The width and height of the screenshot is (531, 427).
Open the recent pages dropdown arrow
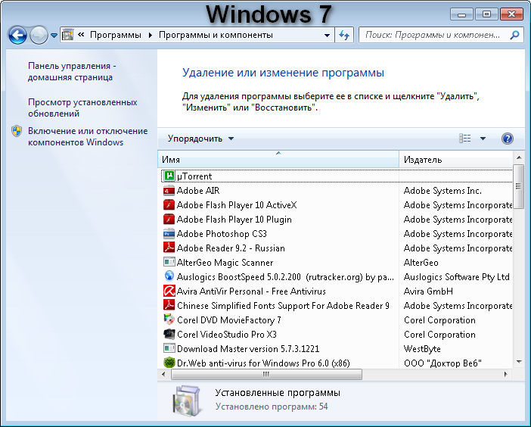(54, 35)
